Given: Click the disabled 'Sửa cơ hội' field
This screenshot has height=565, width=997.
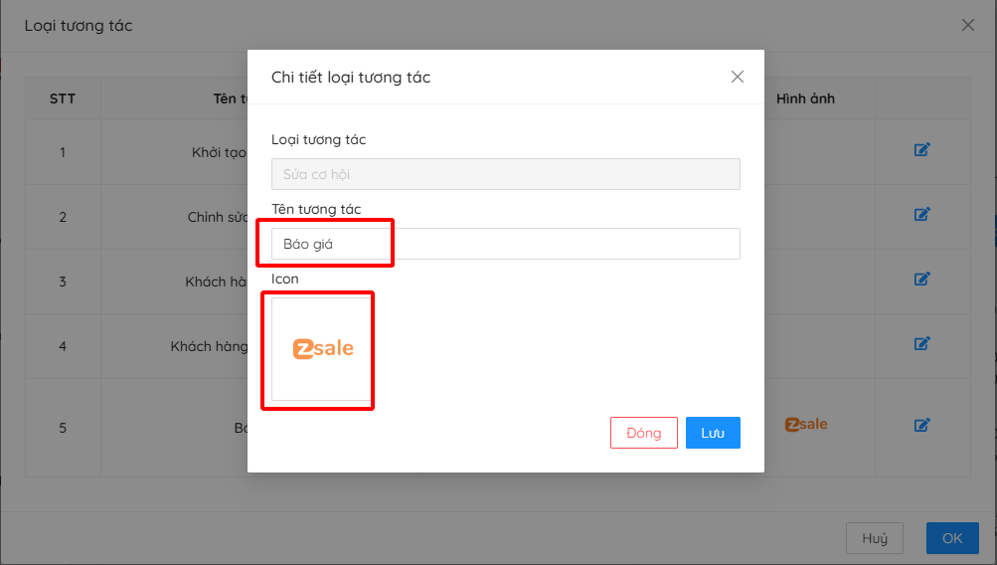Looking at the screenshot, I should [505, 174].
